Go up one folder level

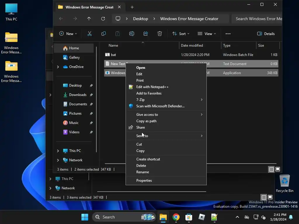89,19
